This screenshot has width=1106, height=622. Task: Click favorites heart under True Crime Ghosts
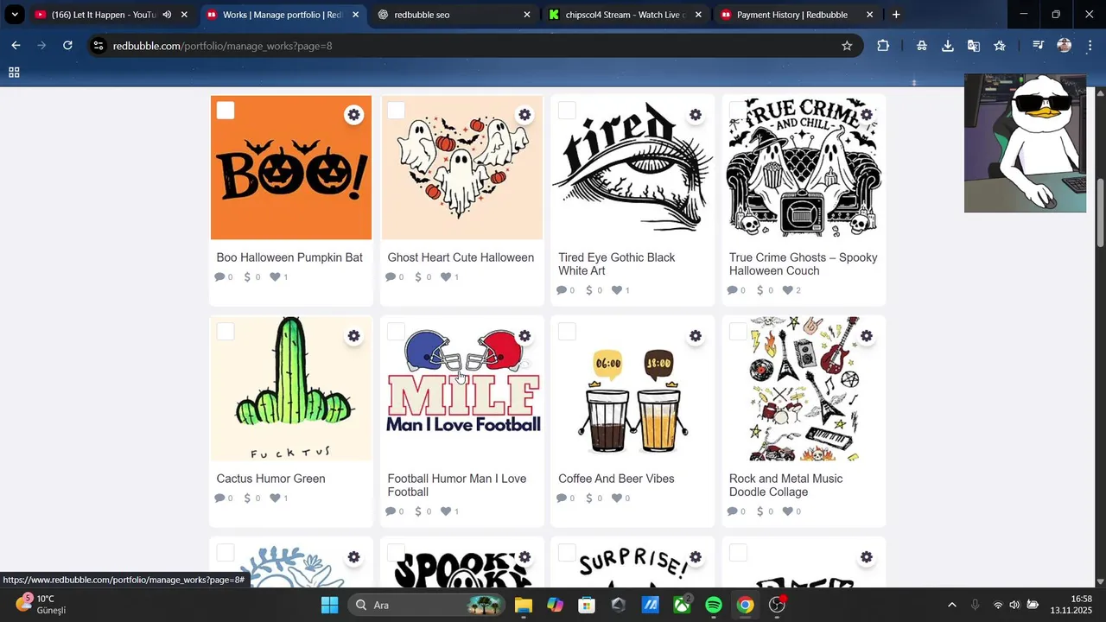(x=788, y=290)
